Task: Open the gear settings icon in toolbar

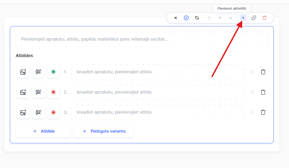Action: pos(186,18)
